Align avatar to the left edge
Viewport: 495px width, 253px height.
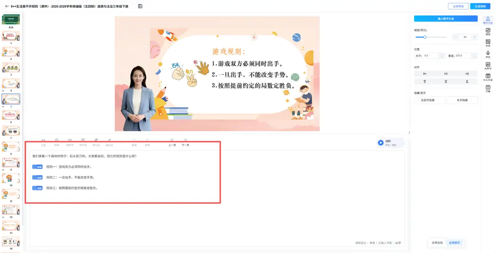coord(424,74)
